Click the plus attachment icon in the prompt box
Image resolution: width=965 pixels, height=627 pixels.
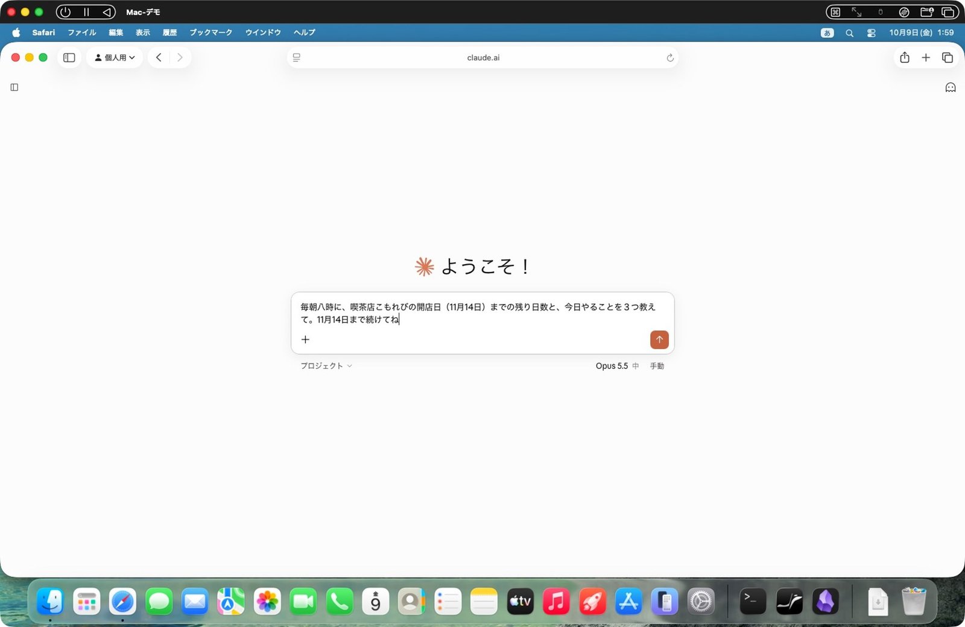(x=305, y=339)
